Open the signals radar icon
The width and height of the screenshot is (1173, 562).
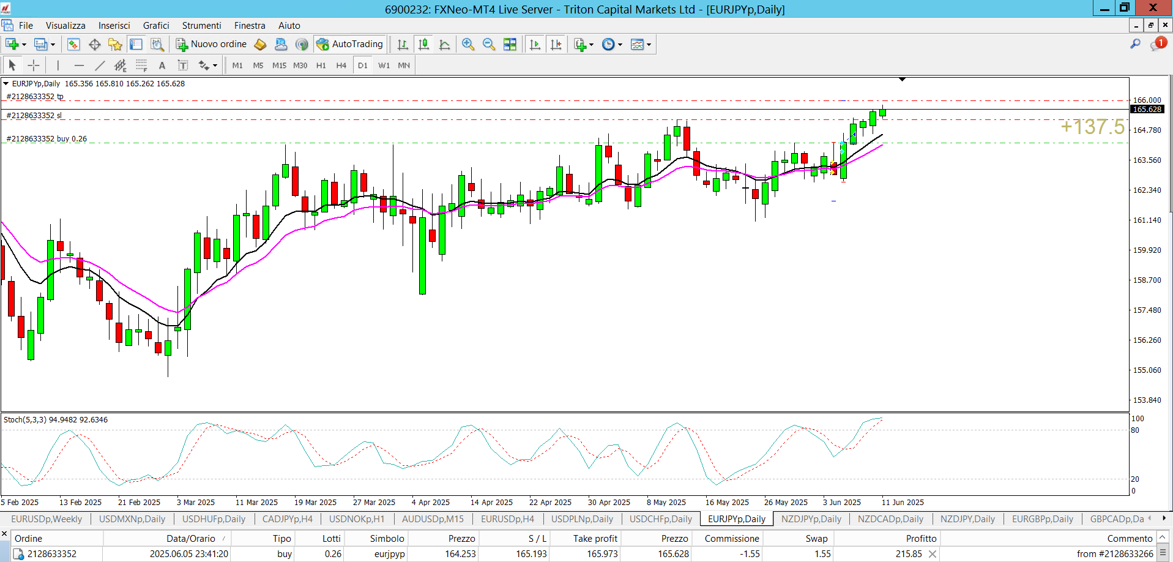pyautogui.click(x=302, y=44)
